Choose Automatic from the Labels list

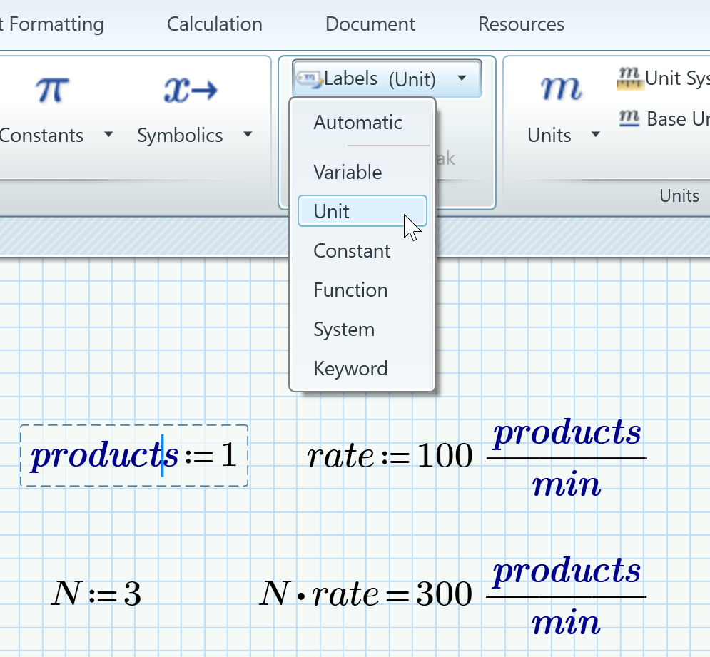[x=357, y=123]
